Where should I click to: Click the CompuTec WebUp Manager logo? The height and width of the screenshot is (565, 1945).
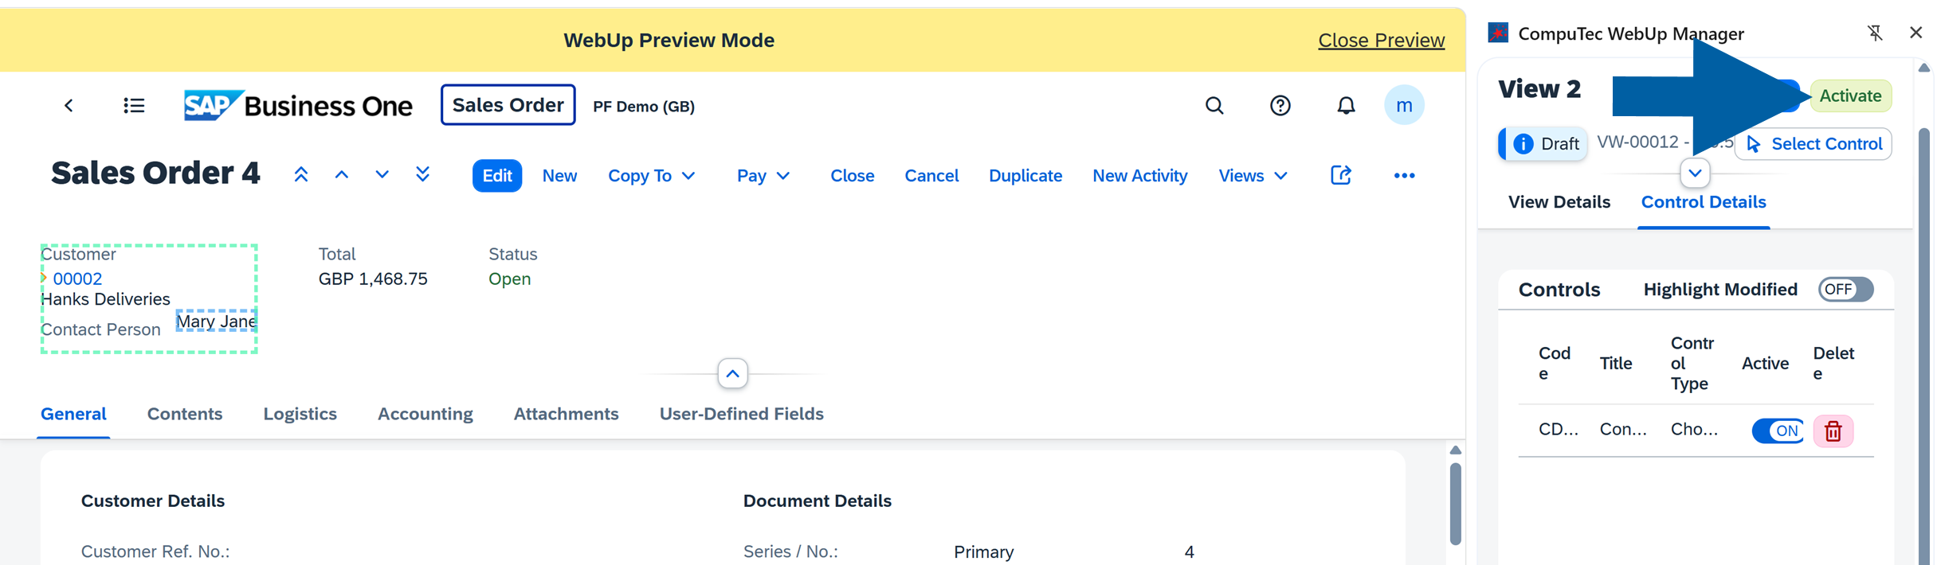tap(1499, 33)
